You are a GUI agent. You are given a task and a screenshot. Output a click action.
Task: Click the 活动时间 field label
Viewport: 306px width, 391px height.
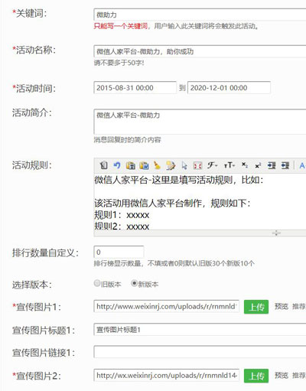pos(34,89)
